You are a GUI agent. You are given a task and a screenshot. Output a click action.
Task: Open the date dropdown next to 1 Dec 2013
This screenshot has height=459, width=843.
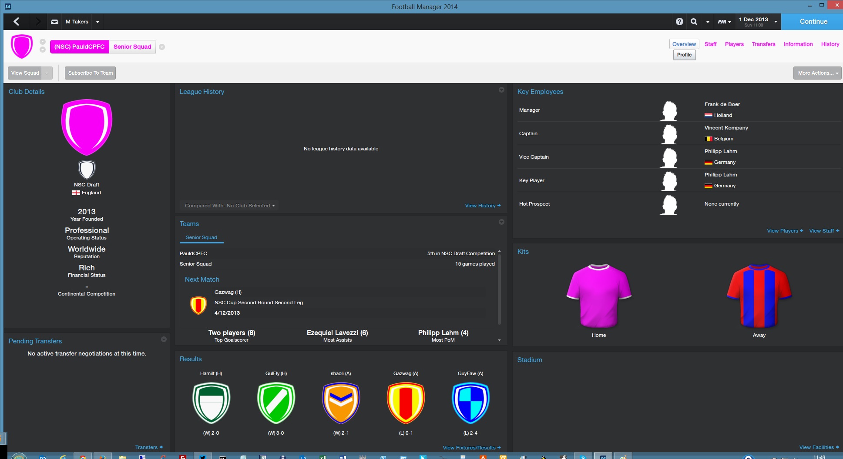coord(776,22)
